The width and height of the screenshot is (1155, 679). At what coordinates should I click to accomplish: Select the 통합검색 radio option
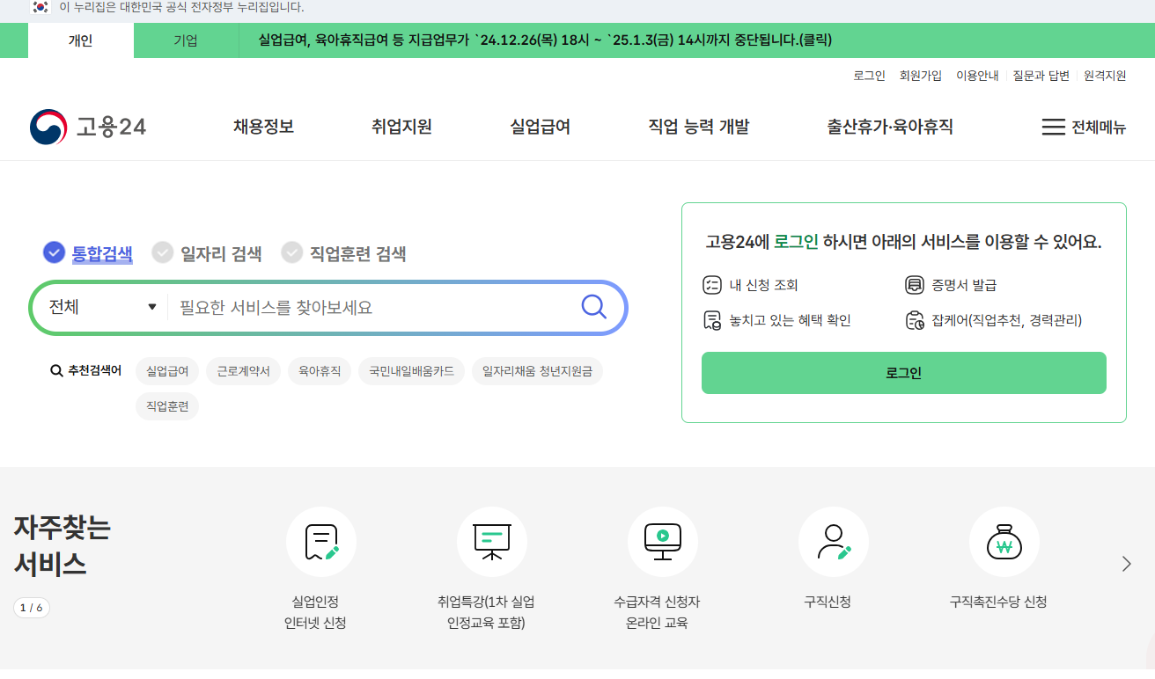pyautogui.click(x=53, y=252)
